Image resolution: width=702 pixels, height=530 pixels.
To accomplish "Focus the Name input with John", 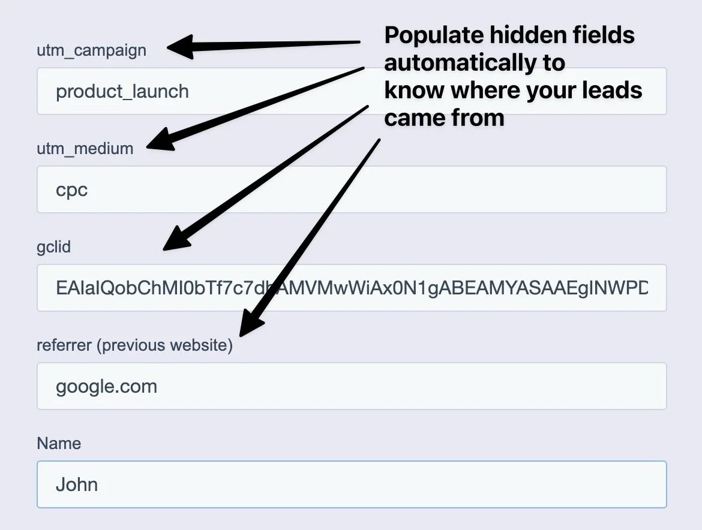I will click(352, 484).
